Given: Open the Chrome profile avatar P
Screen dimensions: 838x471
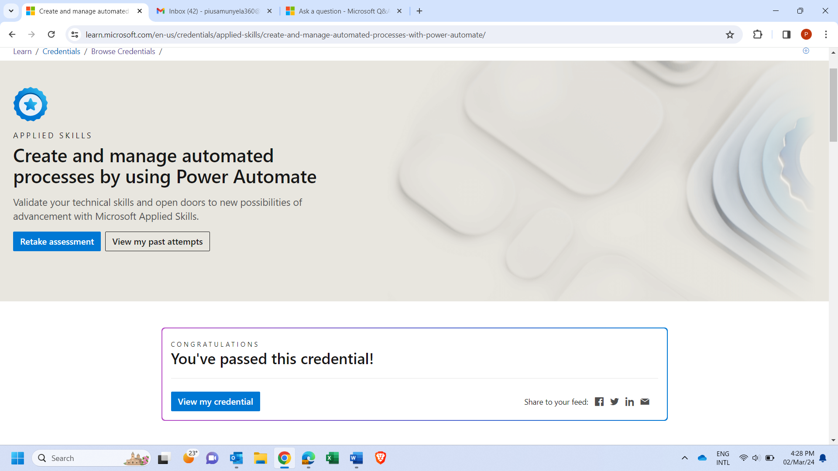Looking at the screenshot, I should click(806, 34).
